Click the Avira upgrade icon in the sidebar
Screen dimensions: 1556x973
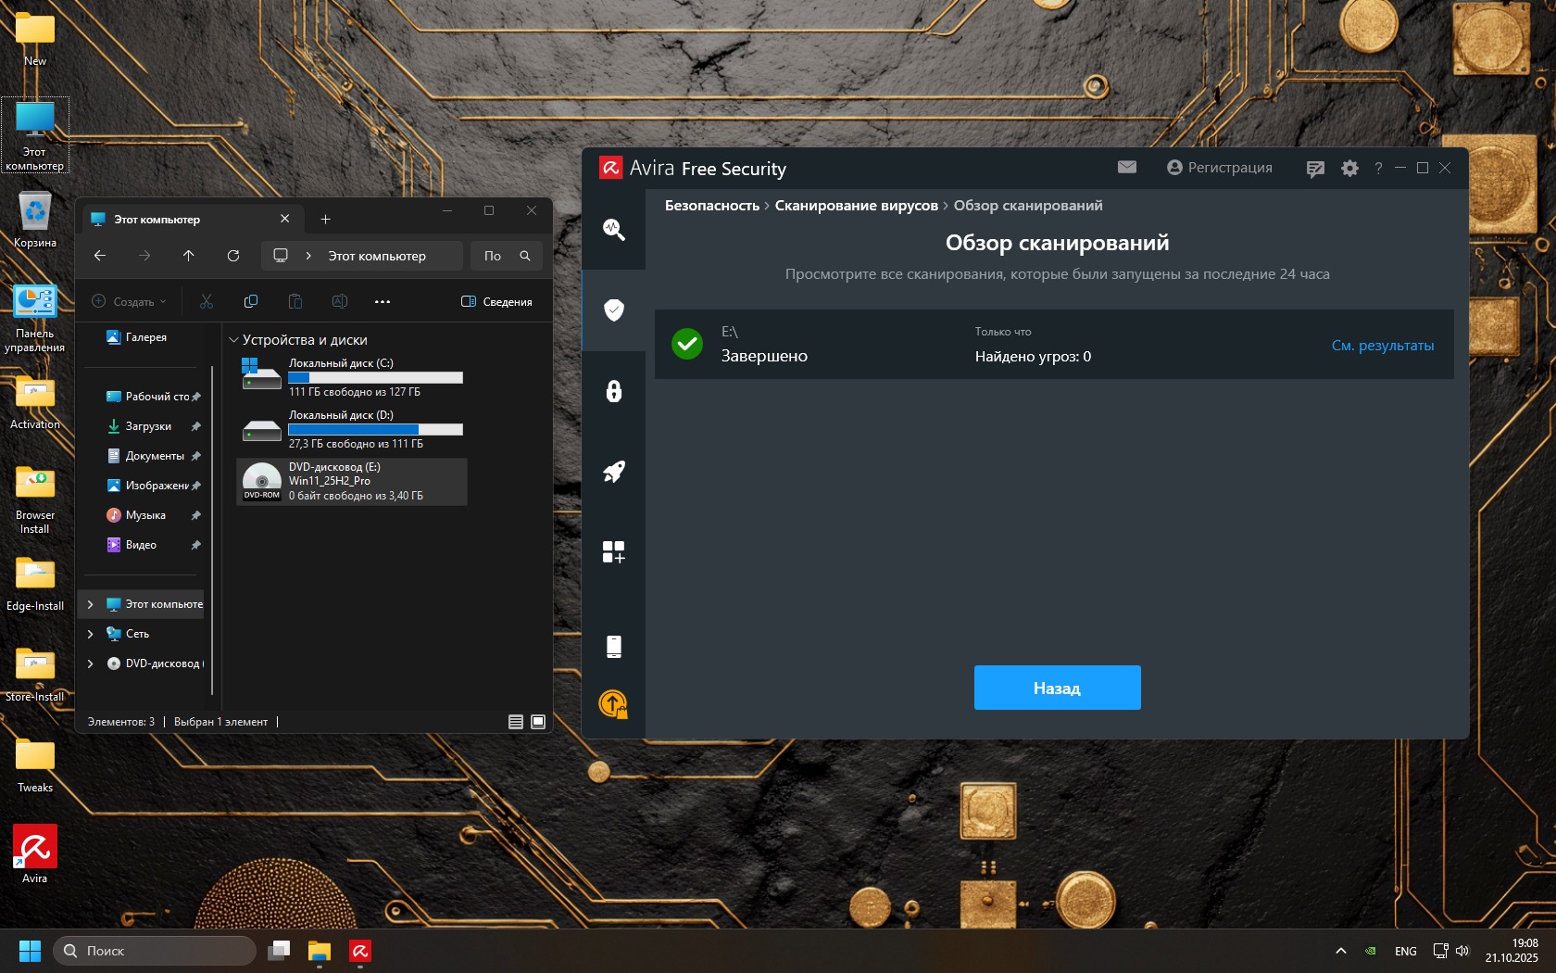click(x=613, y=704)
